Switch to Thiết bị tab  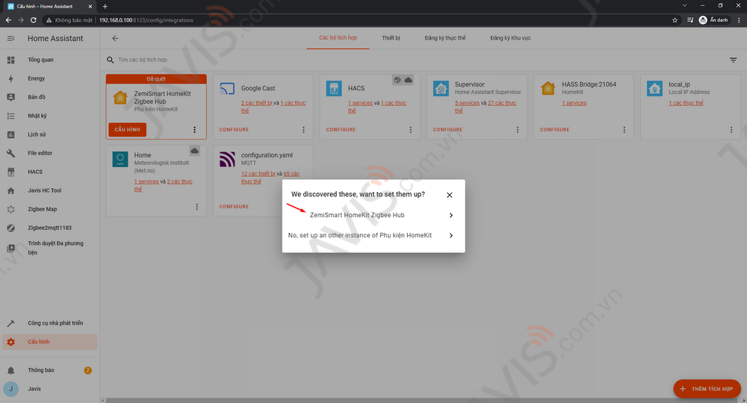click(x=391, y=38)
